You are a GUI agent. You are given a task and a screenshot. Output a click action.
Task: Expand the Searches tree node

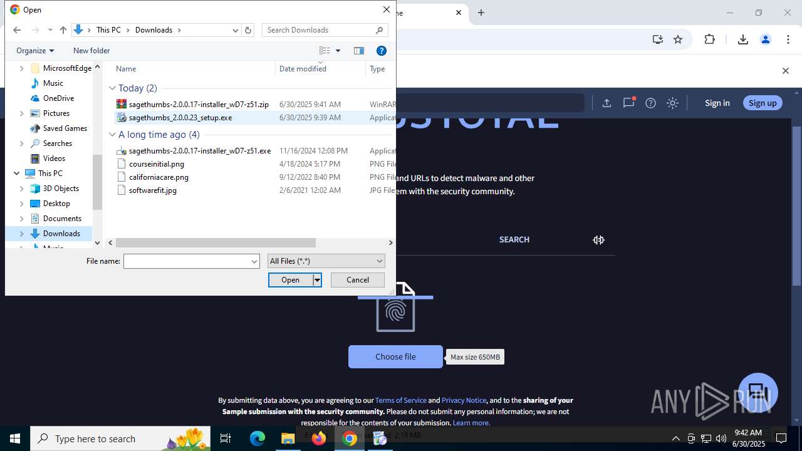coord(22,143)
